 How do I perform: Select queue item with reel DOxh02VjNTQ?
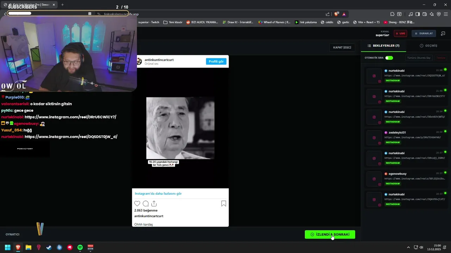pos(407,117)
